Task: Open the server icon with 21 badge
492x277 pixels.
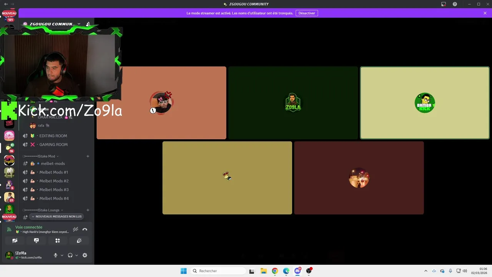Action: pyautogui.click(x=9, y=197)
